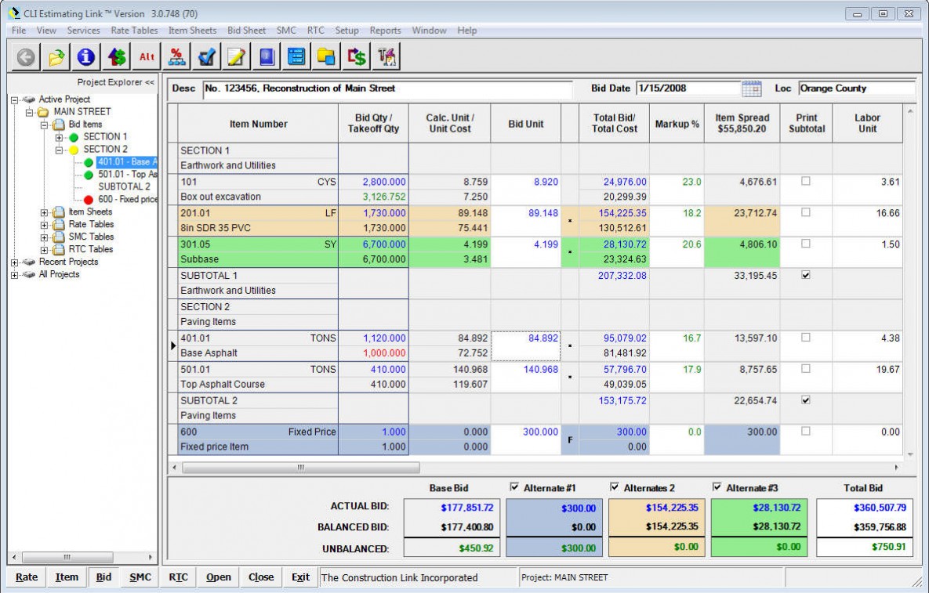Uncheck Print Subtotal for SUBTOTAL 2 row
The height and width of the screenshot is (593, 929).
[x=806, y=400]
